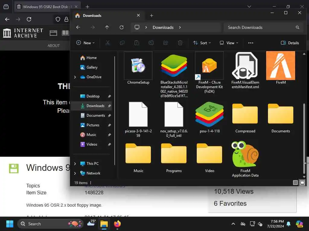Expand the OneDrive tree node
Screen dimensions: 309x231
[x=75, y=77]
